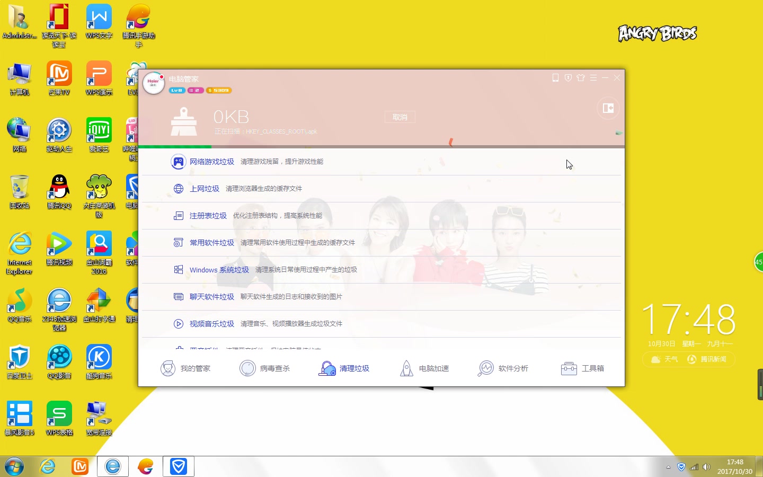Switch to the 电脑加速 tab
The height and width of the screenshot is (477, 763).
tap(424, 368)
